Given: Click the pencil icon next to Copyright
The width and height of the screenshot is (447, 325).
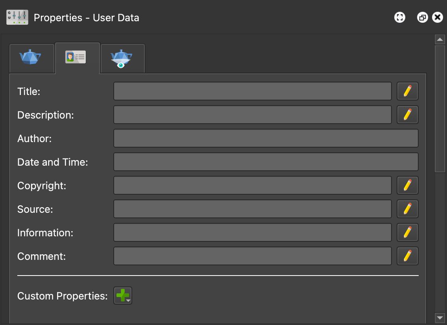Looking at the screenshot, I should 407,185.
